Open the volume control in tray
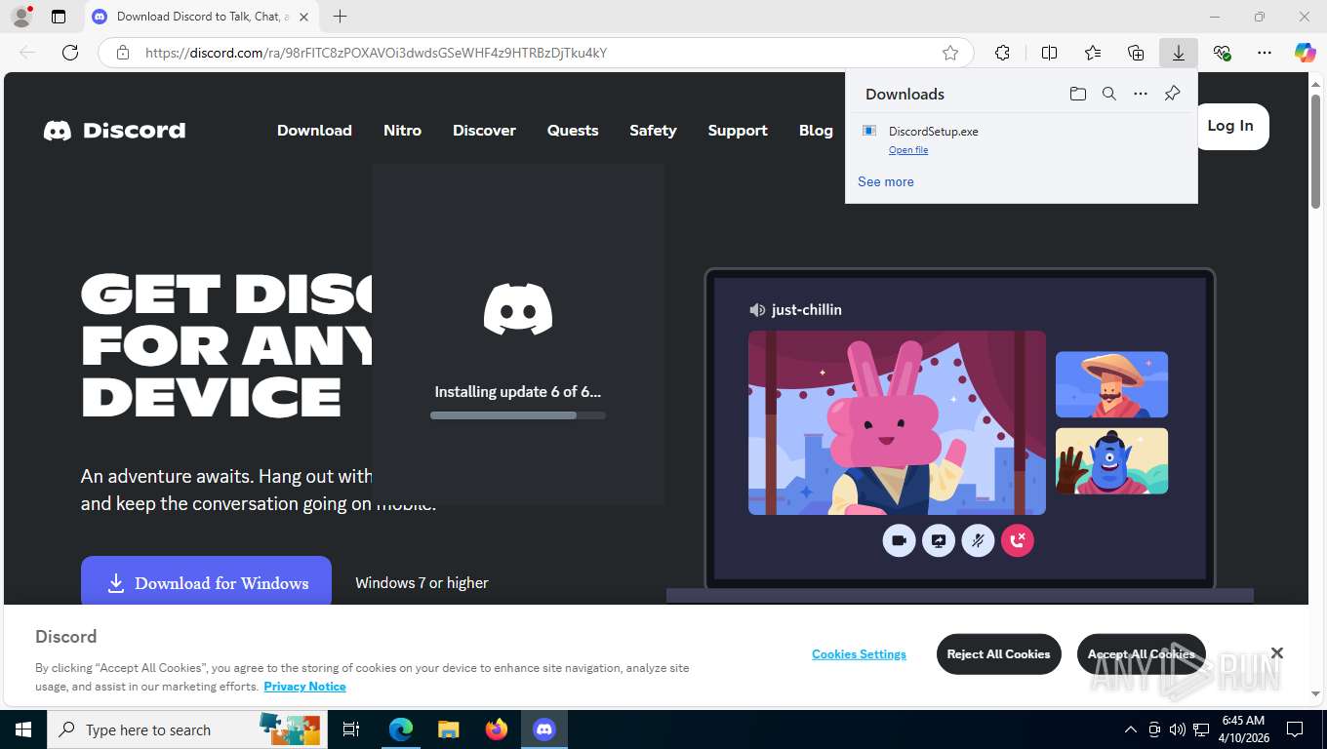This screenshot has height=749, width=1327. 1178,729
